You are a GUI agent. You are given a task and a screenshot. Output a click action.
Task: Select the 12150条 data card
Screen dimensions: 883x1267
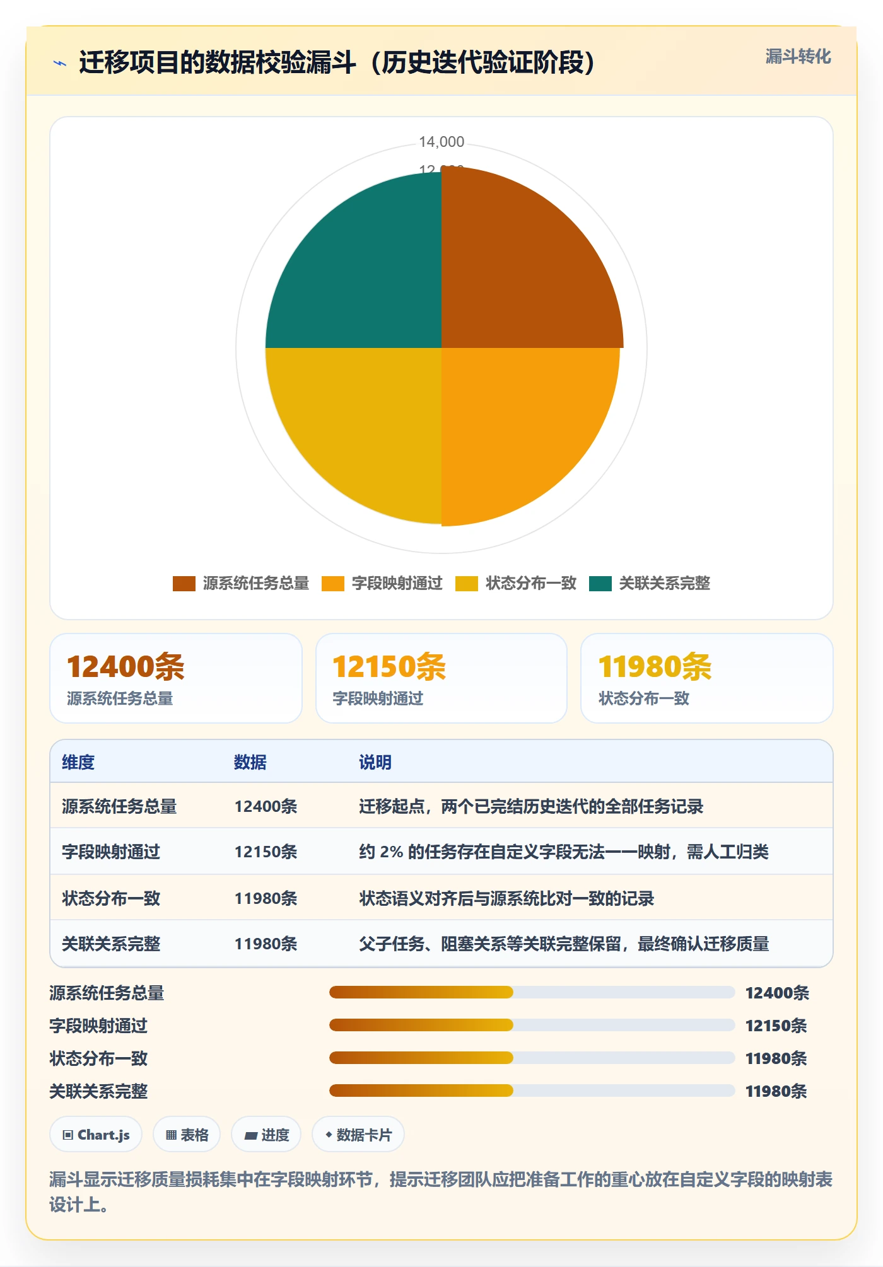[441, 678]
